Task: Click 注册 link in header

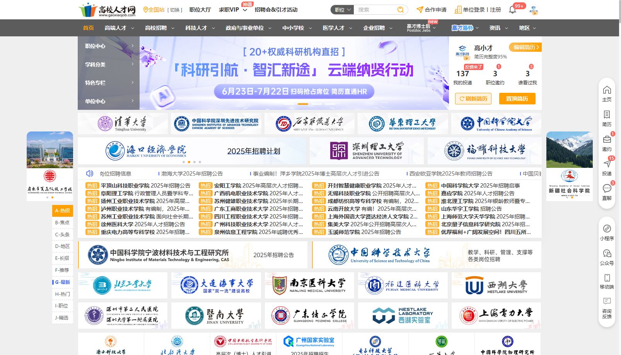Action: point(495,10)
